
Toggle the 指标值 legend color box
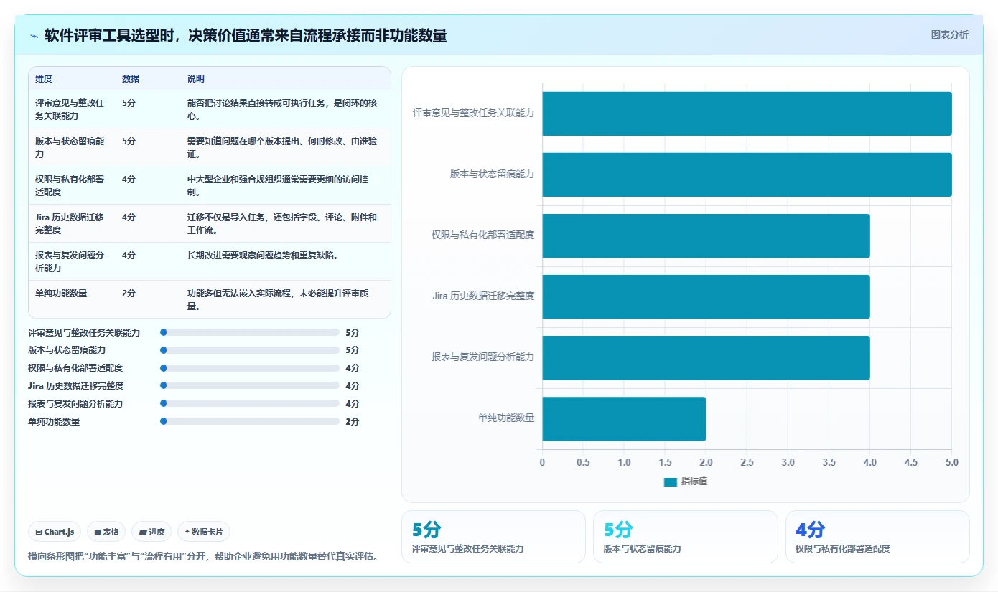click(x=670, y=482)
